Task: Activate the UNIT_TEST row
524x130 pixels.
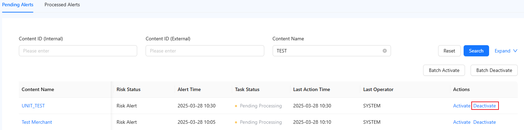Action: tap(462, 106)
